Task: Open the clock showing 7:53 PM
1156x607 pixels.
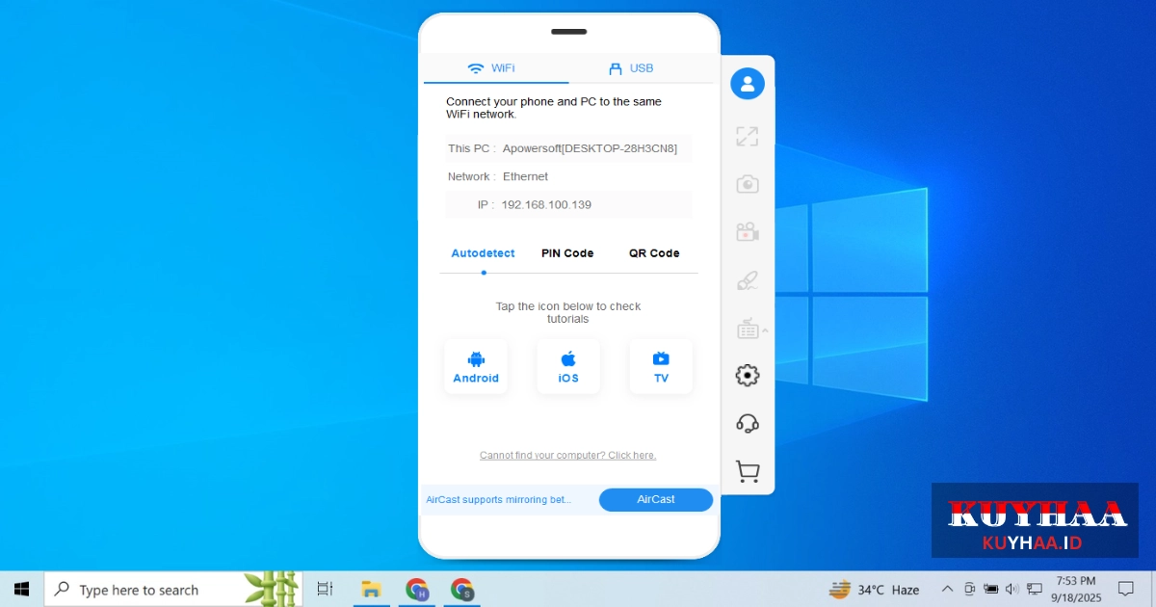Action: [1076, 589]
